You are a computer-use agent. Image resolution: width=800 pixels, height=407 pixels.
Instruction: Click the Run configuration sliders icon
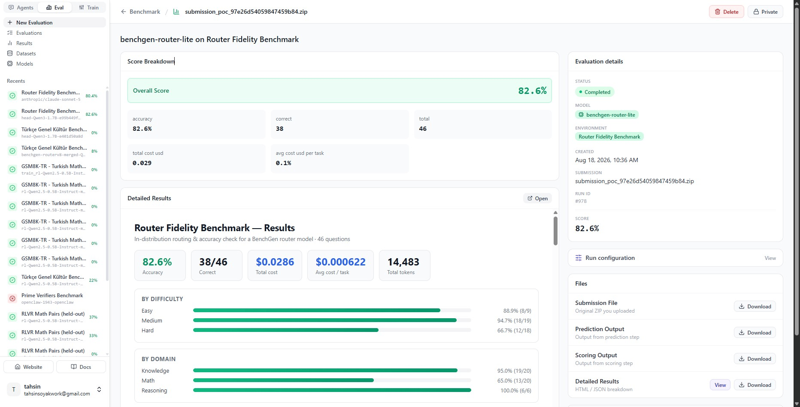(x=579, y=258)
